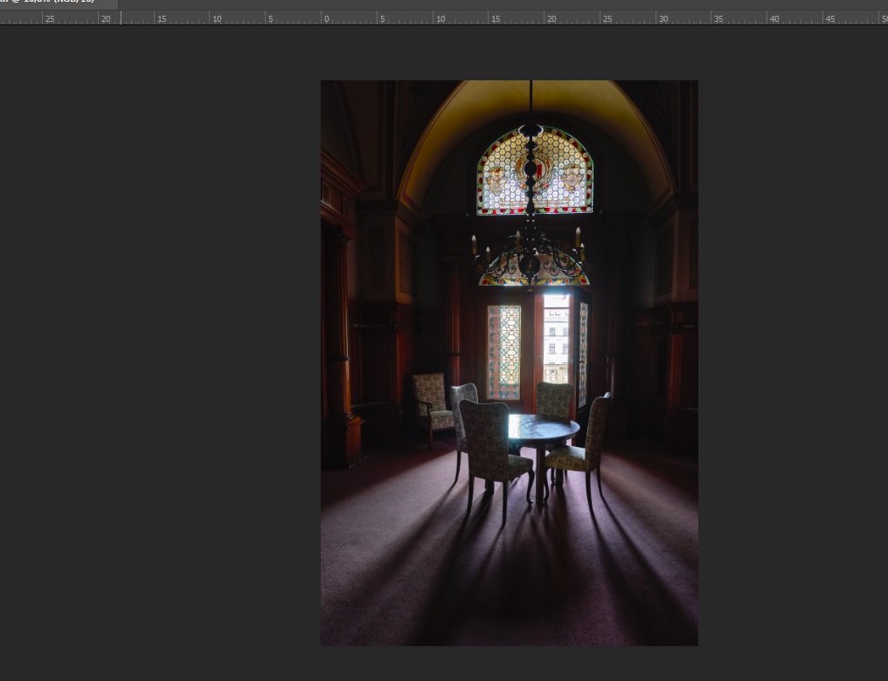Click the arched stained glass window at top

534,170
